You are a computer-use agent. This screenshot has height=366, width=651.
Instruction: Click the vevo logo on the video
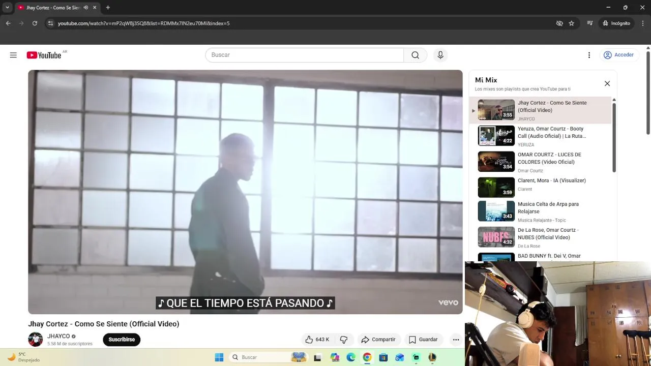point(448,302)
